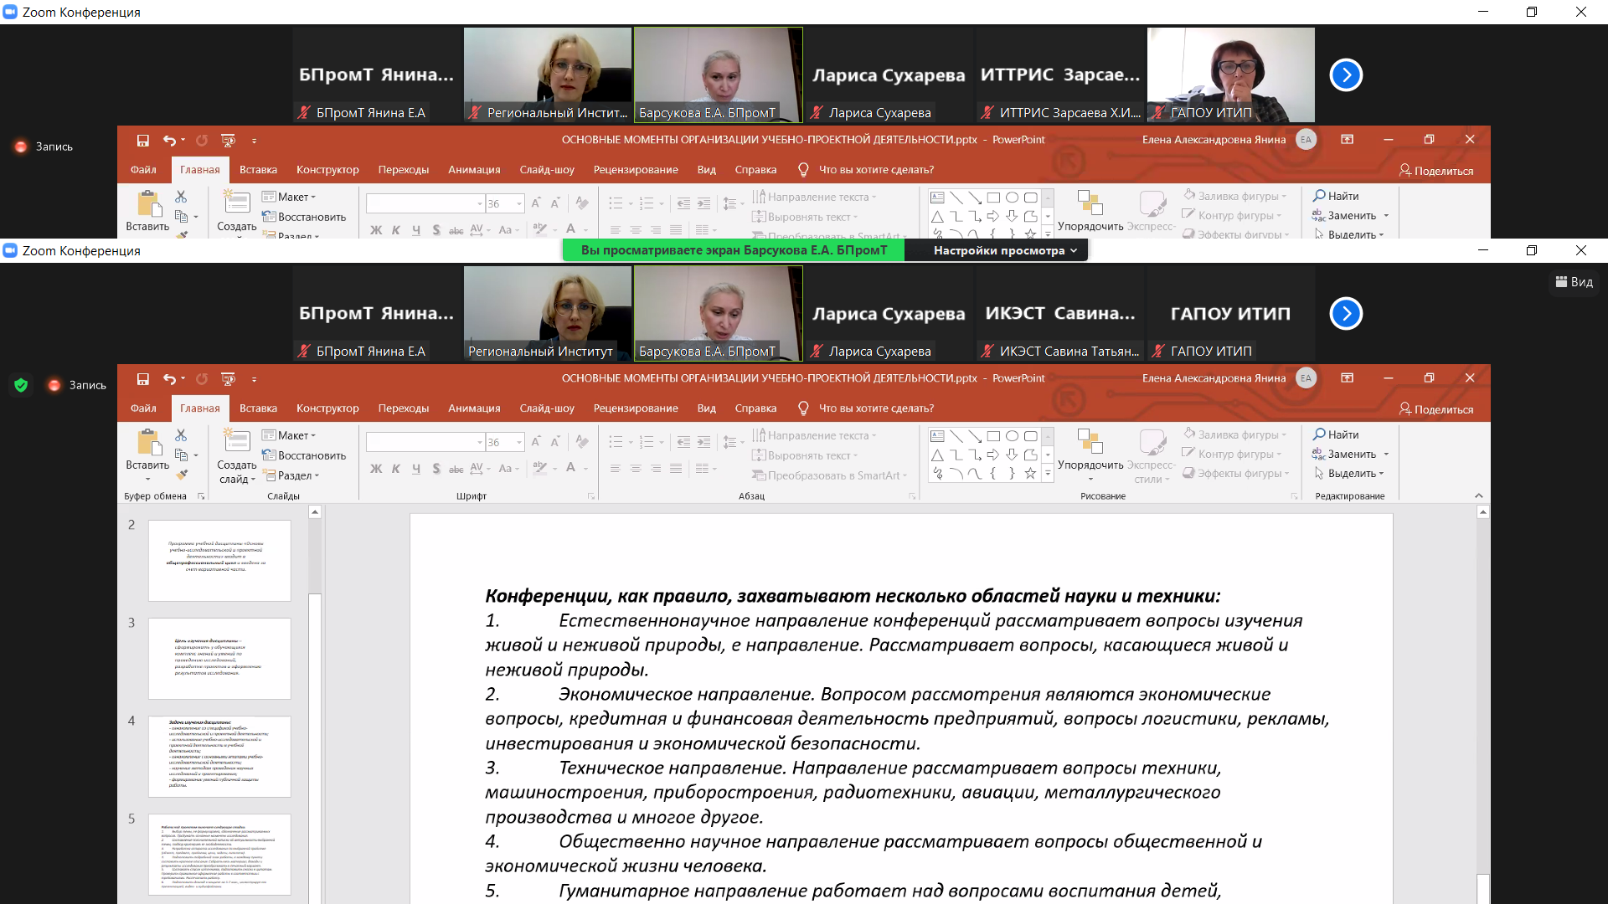Click the Copy icon in the lower ribbon's clipboard group
This screenshot has height=904, width=1608.
tap(181, 455)
